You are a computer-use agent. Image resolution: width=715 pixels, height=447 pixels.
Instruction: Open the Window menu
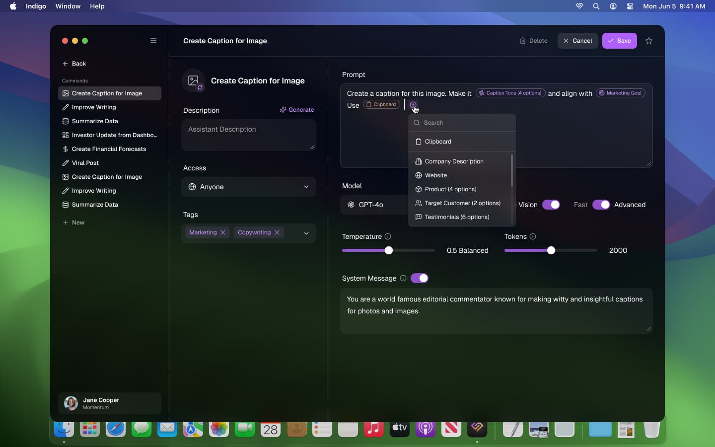68,6
